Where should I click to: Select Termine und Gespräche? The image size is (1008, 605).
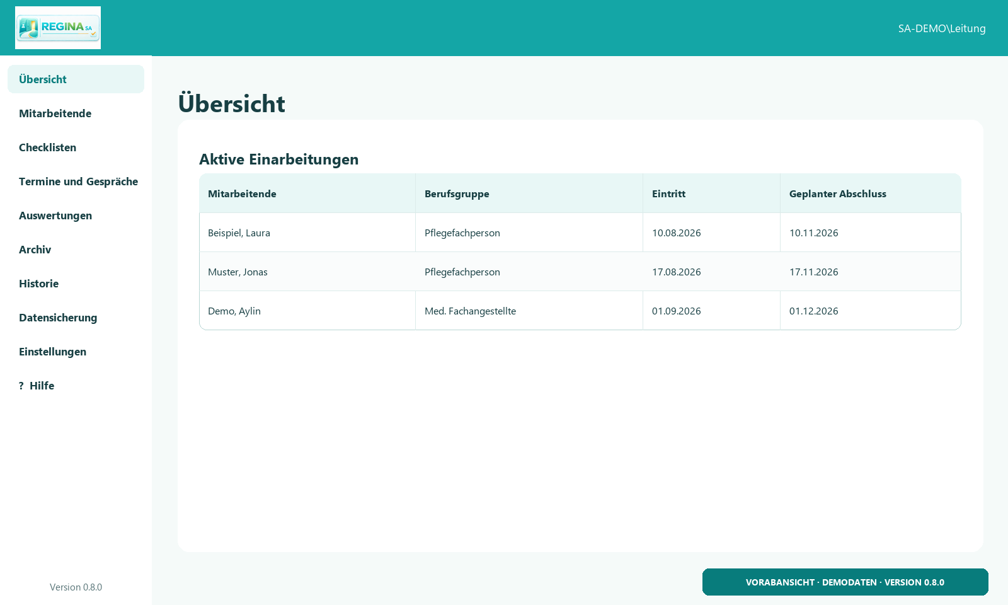[x=76, y=181]
